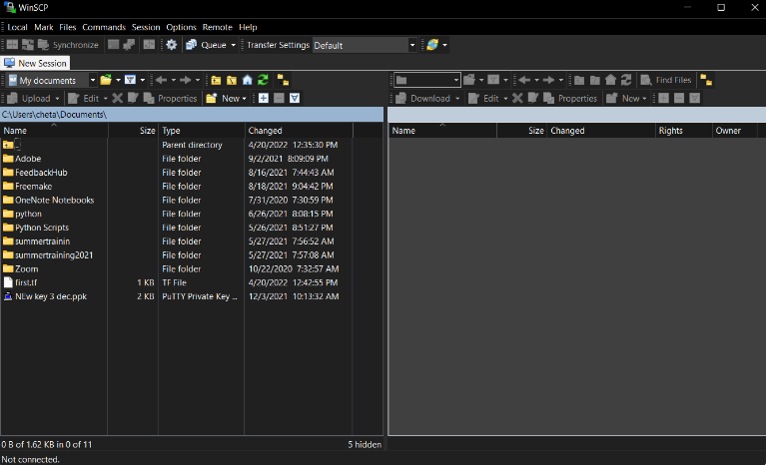Click the local path C:\Users\cheta\Documents\

54,114
